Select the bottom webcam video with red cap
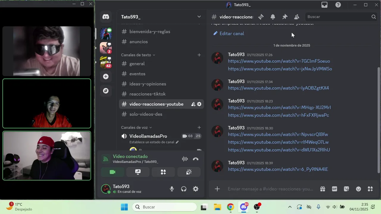Image resolution: width=381 pixels, height=214 pixels. coord(47,156)
